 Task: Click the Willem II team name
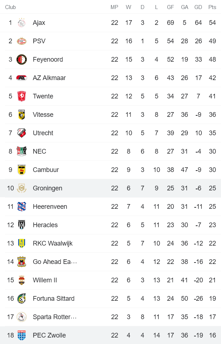tap(45, 280)
